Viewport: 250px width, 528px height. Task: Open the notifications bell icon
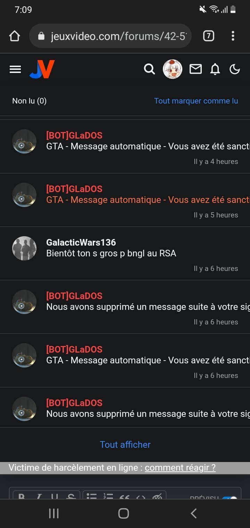point(215,69)
